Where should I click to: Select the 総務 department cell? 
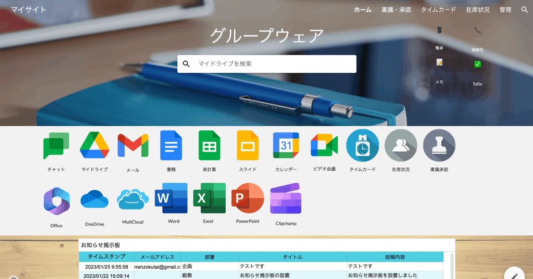[x=209, y=276]
